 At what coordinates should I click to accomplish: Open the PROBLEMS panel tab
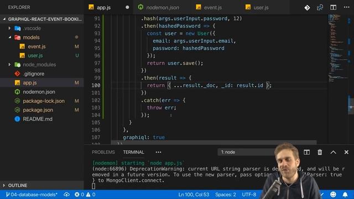click(x=103, y=153)
